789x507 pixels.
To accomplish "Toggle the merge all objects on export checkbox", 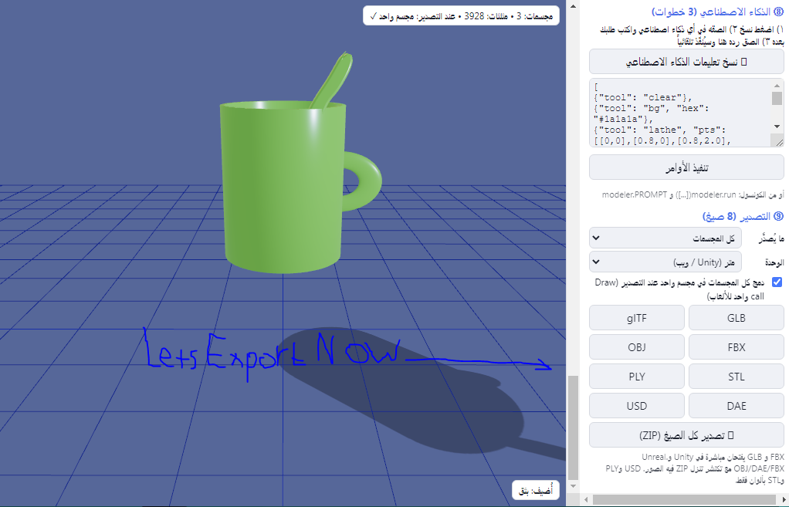I will [777, 282].
